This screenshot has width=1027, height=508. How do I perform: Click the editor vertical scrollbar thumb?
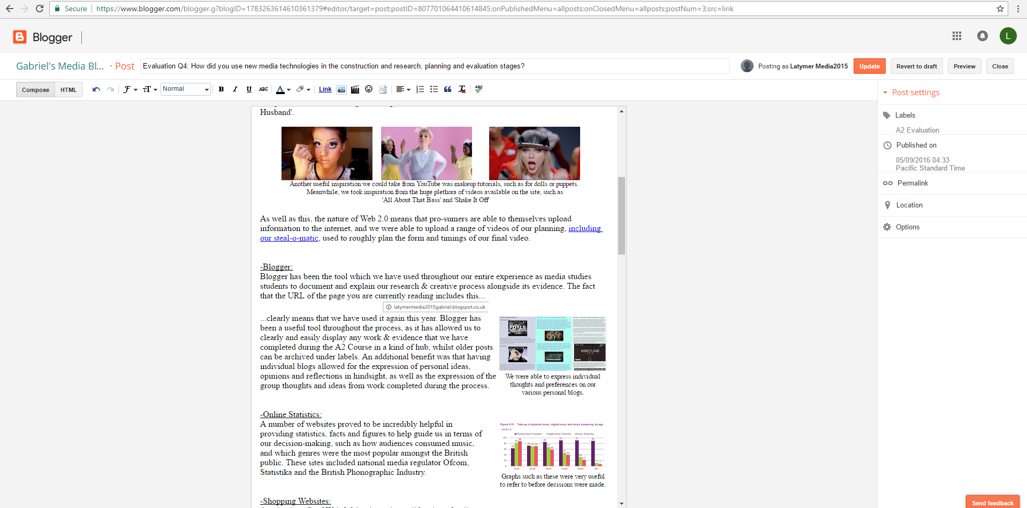click(x=621, y=215)
